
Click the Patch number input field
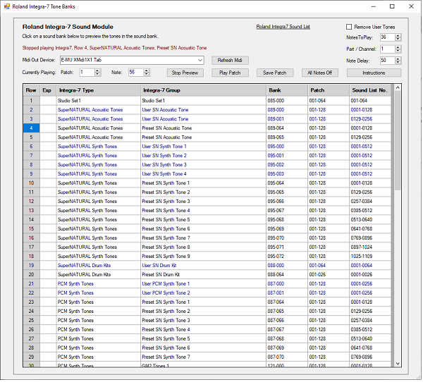[87, 73]
